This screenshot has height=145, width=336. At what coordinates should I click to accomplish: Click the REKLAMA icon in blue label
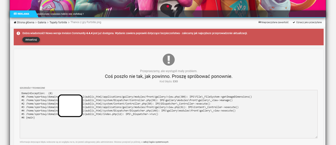tap(15, 14)
